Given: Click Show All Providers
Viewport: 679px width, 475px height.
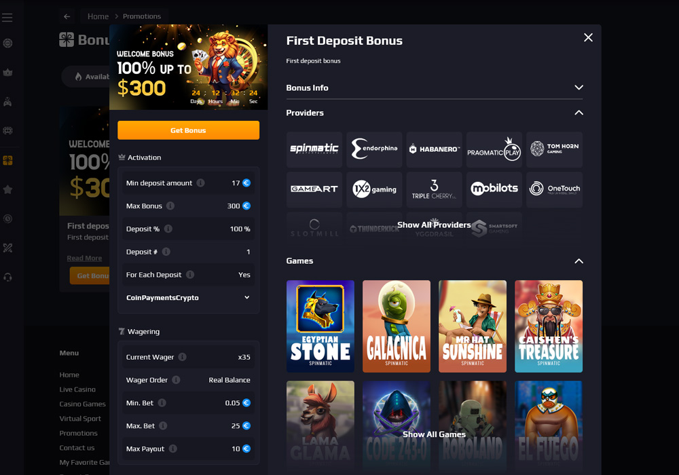Looking at the screenshot, I should click(x=434, y=225).
